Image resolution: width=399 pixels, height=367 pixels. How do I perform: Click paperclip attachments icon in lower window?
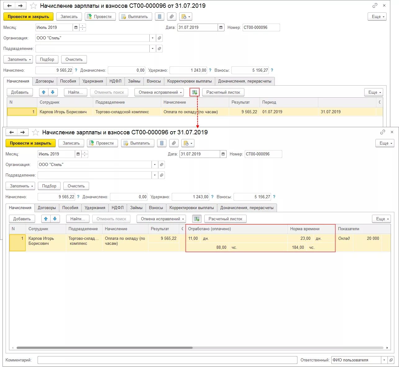(174, 143)
